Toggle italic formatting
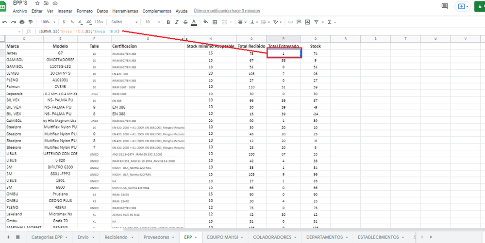The width and height of the screenshot is (485, 243). tap(177, 22)
